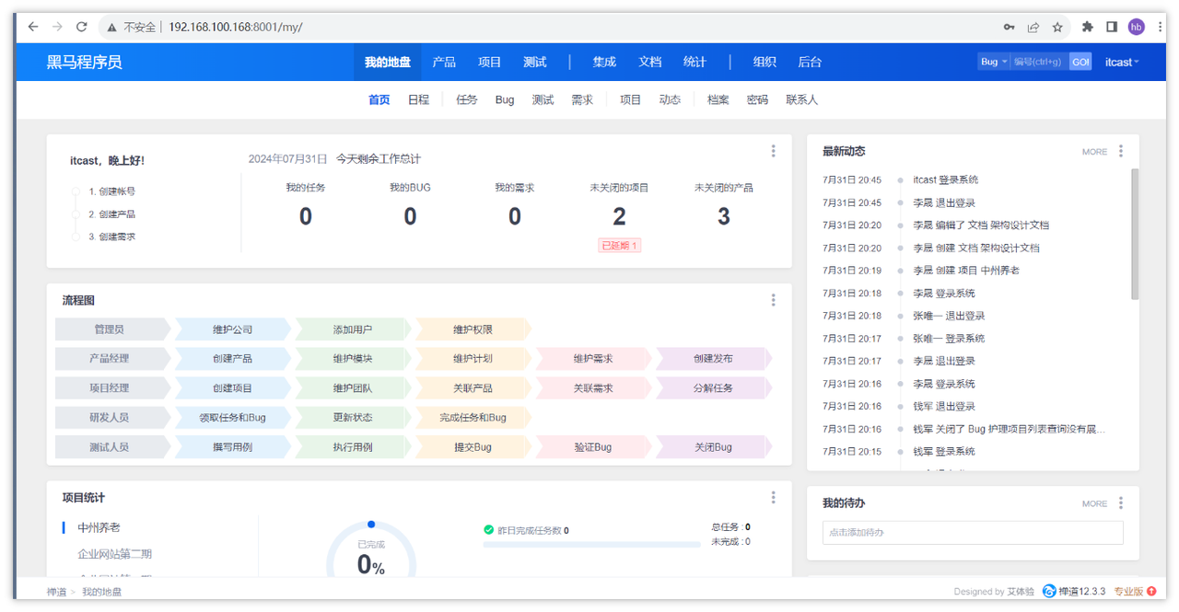This screenshot has width=1179, height=612.
Task: Open the browser profile avatar
Action: coord(1137,27)
